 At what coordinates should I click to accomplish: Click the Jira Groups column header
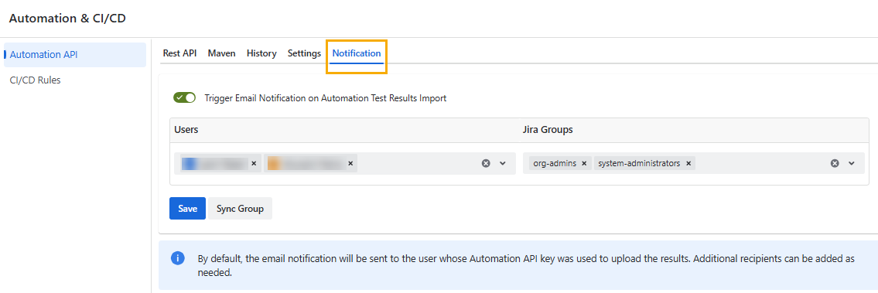(x=548, y=130)
